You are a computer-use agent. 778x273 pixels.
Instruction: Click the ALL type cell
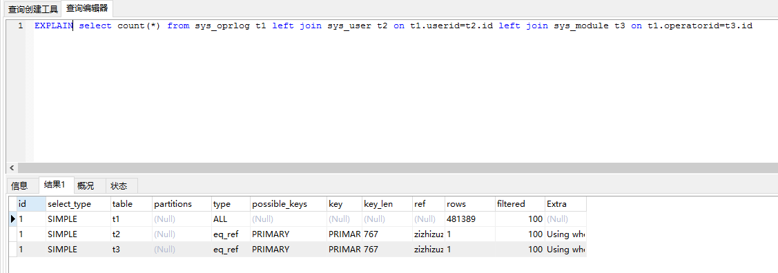(x=231, y=219)
